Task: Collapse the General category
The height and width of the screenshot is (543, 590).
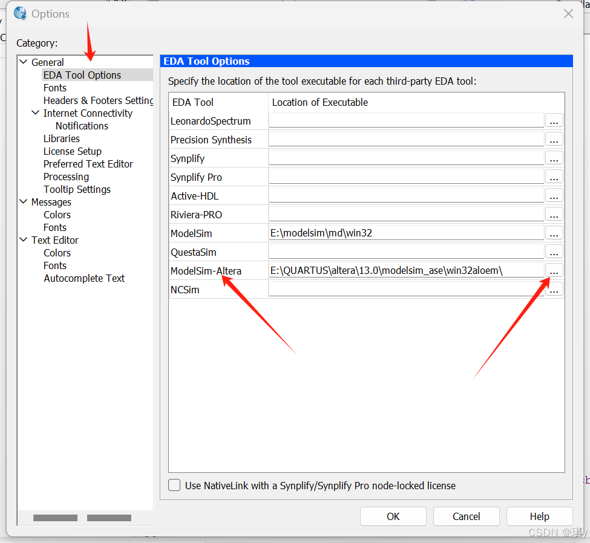Action: point(24,62)
